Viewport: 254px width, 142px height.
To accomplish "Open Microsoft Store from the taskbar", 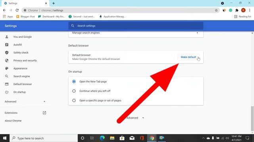I will click(122, 138).
